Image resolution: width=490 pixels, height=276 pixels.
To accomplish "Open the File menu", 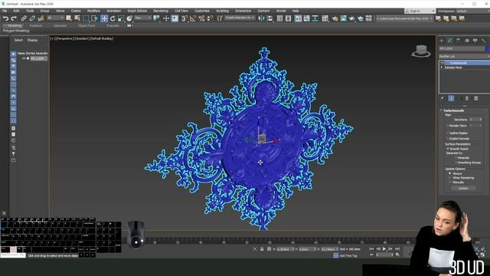I will (5, 11).
